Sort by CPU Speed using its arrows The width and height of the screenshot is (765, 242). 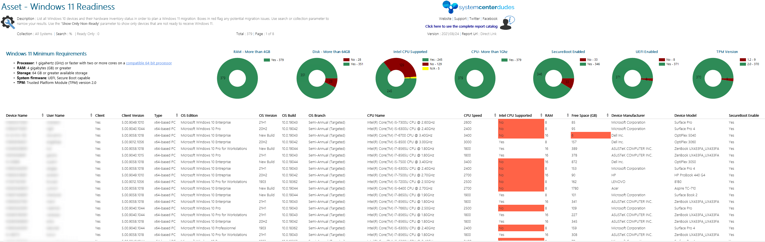point(495,115)
